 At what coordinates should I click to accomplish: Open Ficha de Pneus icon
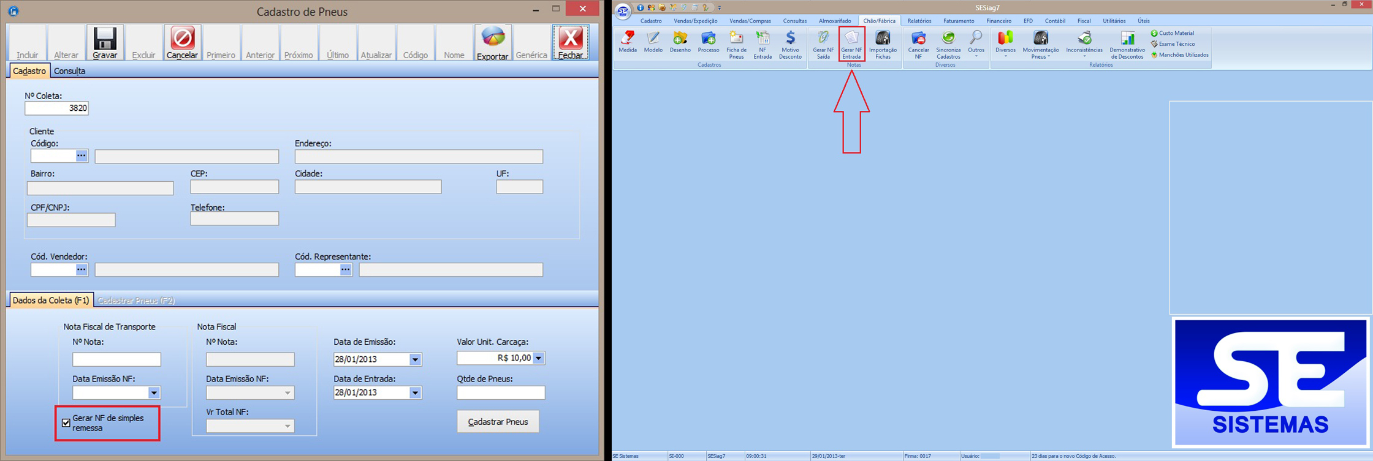click(x=736, y=44)
